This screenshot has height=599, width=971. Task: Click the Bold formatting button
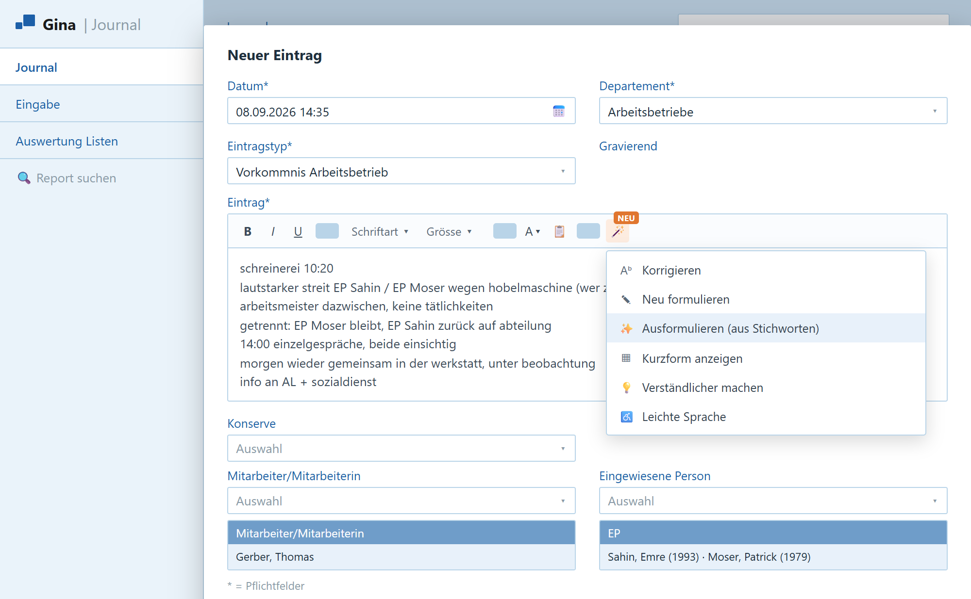[x=248, y=231]
